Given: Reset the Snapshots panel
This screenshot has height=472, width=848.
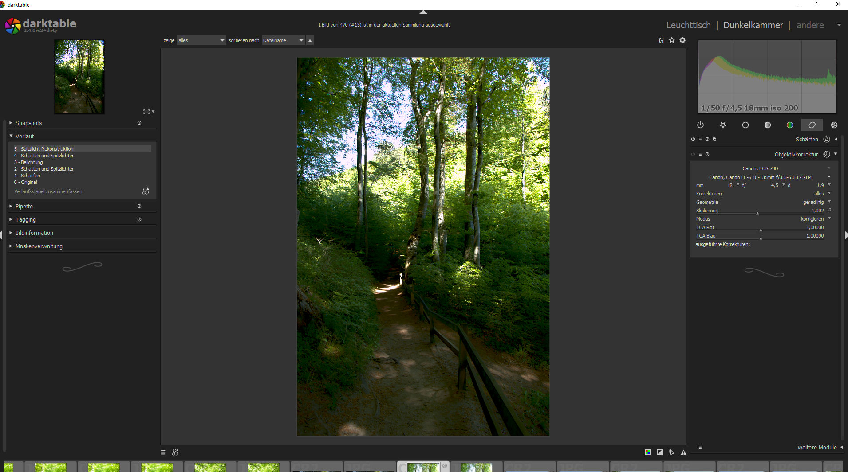Looking at the screenshot, I should 139,123.
